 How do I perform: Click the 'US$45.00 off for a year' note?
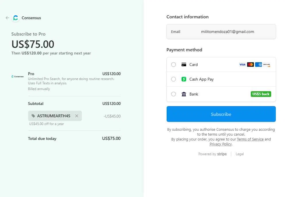[47, 124]
